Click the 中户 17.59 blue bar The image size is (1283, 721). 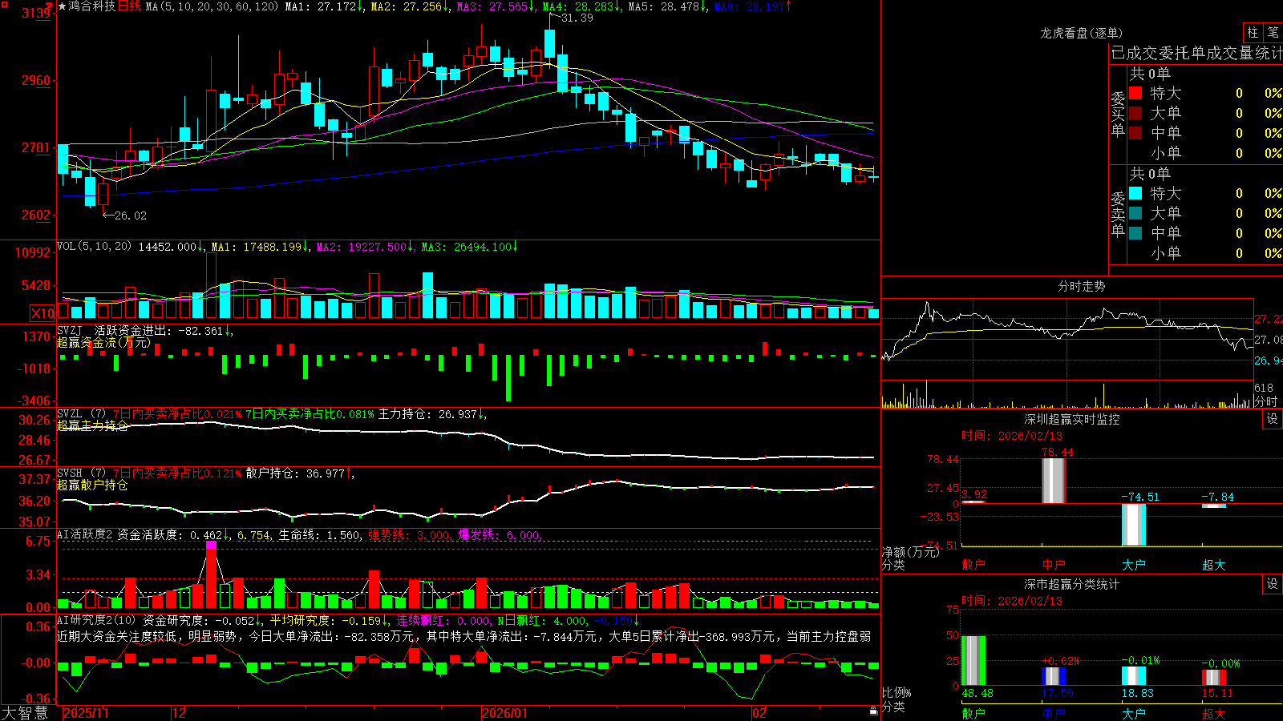[x=1054, y=676]
